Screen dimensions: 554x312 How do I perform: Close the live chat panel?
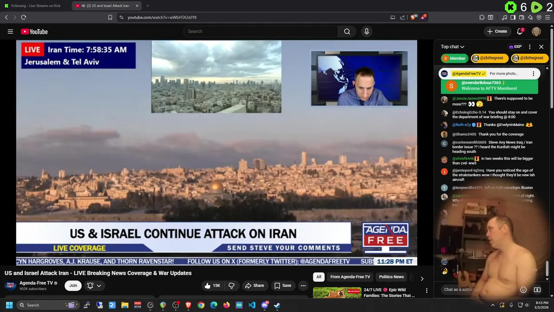pos(541,47)
